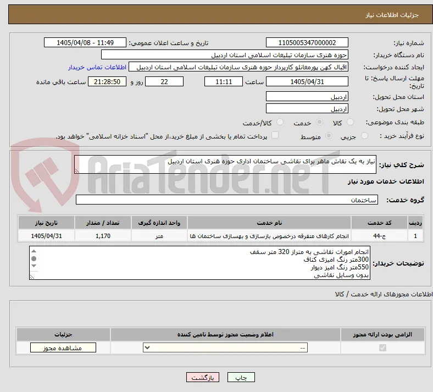Click the تعداد / مقدار column header

pyautogui.click(x=103, y=223)
